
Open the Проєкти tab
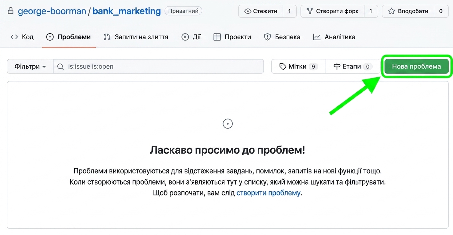click(x=232, y=37)
